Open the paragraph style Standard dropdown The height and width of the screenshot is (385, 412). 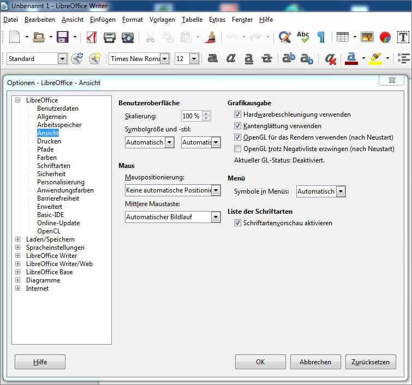(62, 58)
